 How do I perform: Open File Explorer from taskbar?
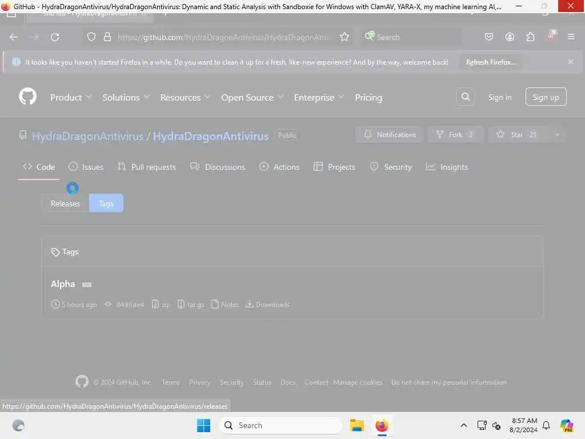click(x=356, y=425)
